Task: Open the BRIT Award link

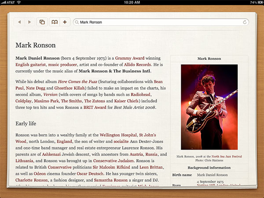Action: pos(95,107)
